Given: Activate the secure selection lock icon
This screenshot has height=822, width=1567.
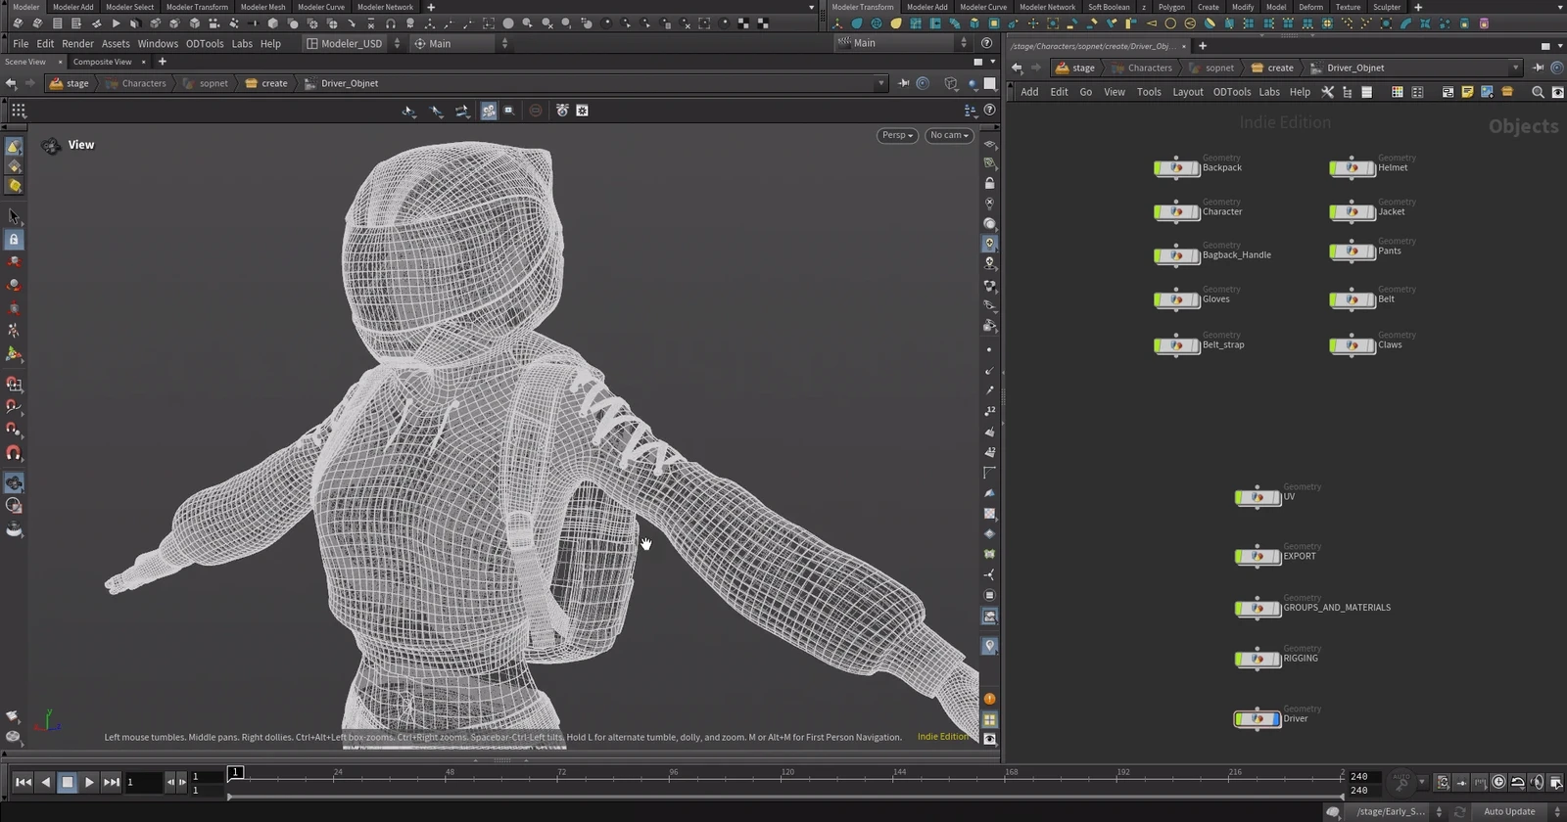Looking at the screenshot, I should [x=14, y=240].
